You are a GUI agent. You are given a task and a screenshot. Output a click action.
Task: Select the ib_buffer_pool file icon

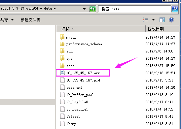click(62, 95)
